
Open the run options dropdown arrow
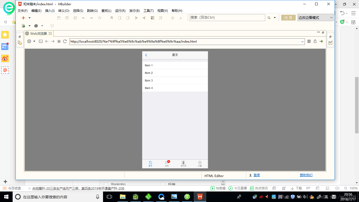(x=29, y=26)
